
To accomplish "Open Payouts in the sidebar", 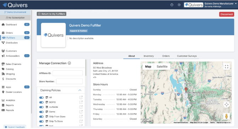I will [10, 110].
